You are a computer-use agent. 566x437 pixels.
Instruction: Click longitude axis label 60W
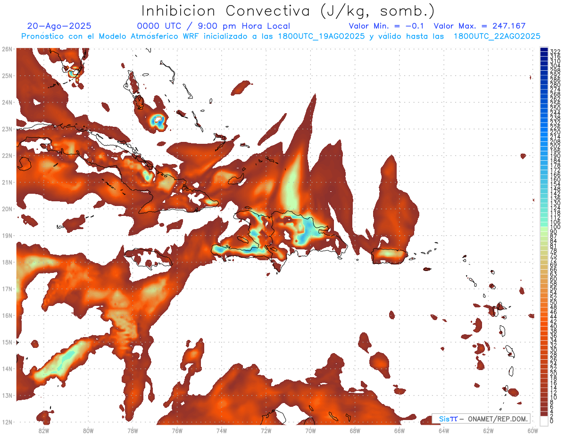pyautogui.click(x=533, y=430)
